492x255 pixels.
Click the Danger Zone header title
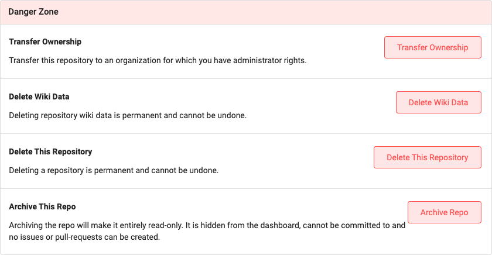(33, 12)
